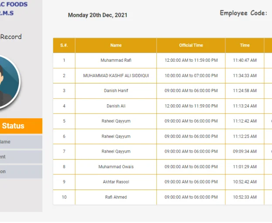
Task: Click Raheel Qayyum in row 5
Action: coord(116,121)
